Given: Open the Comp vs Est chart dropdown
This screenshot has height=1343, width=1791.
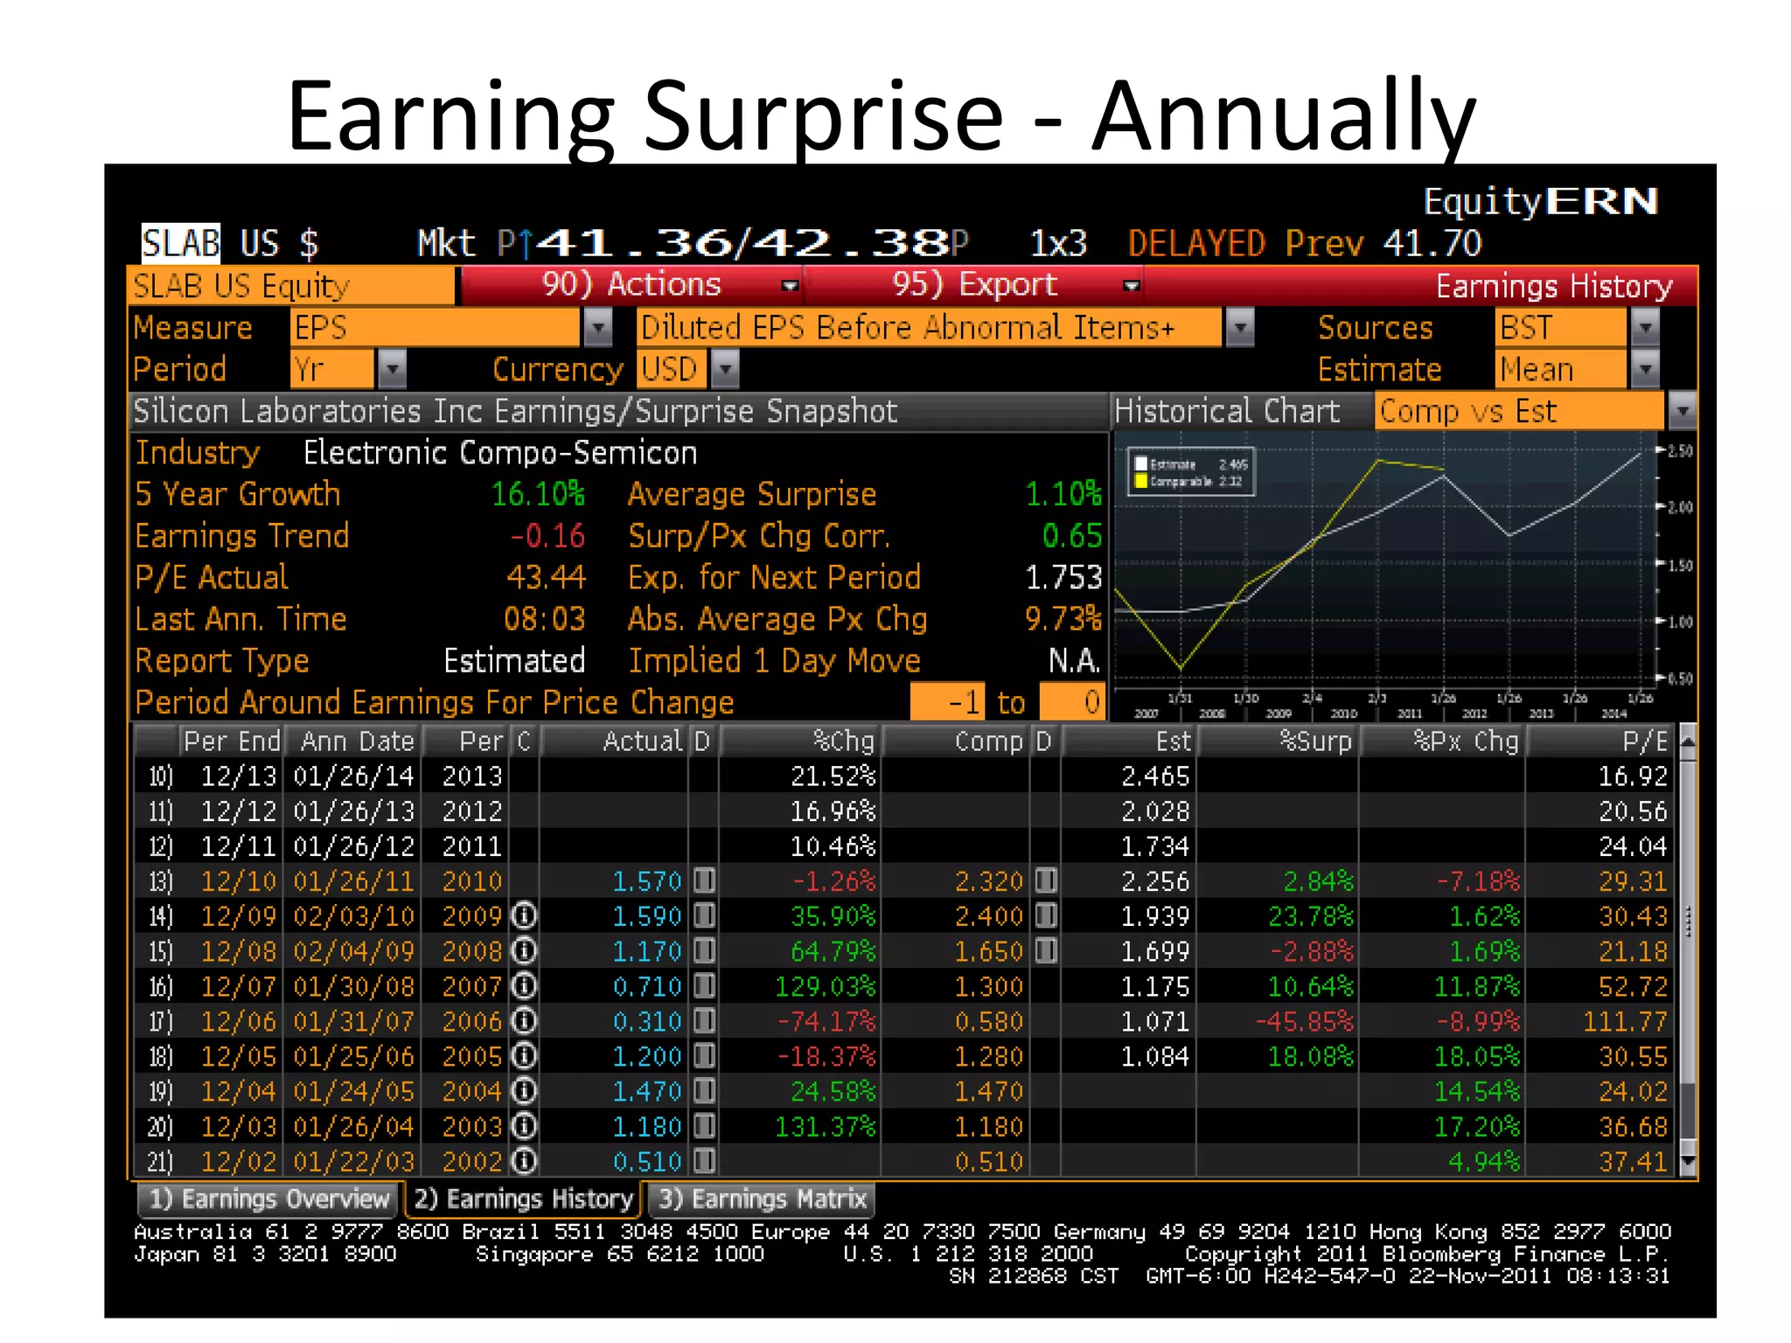Looking at the screenshot, I should click(1683, 411).
